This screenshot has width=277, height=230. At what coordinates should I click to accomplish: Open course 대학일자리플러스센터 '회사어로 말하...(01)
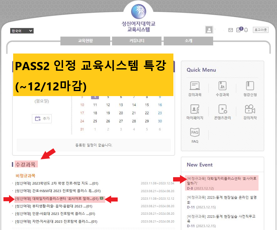(57, 199)
